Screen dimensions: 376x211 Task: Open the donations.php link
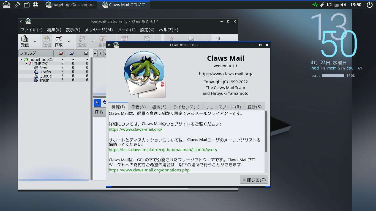click(x=149, y=170)
